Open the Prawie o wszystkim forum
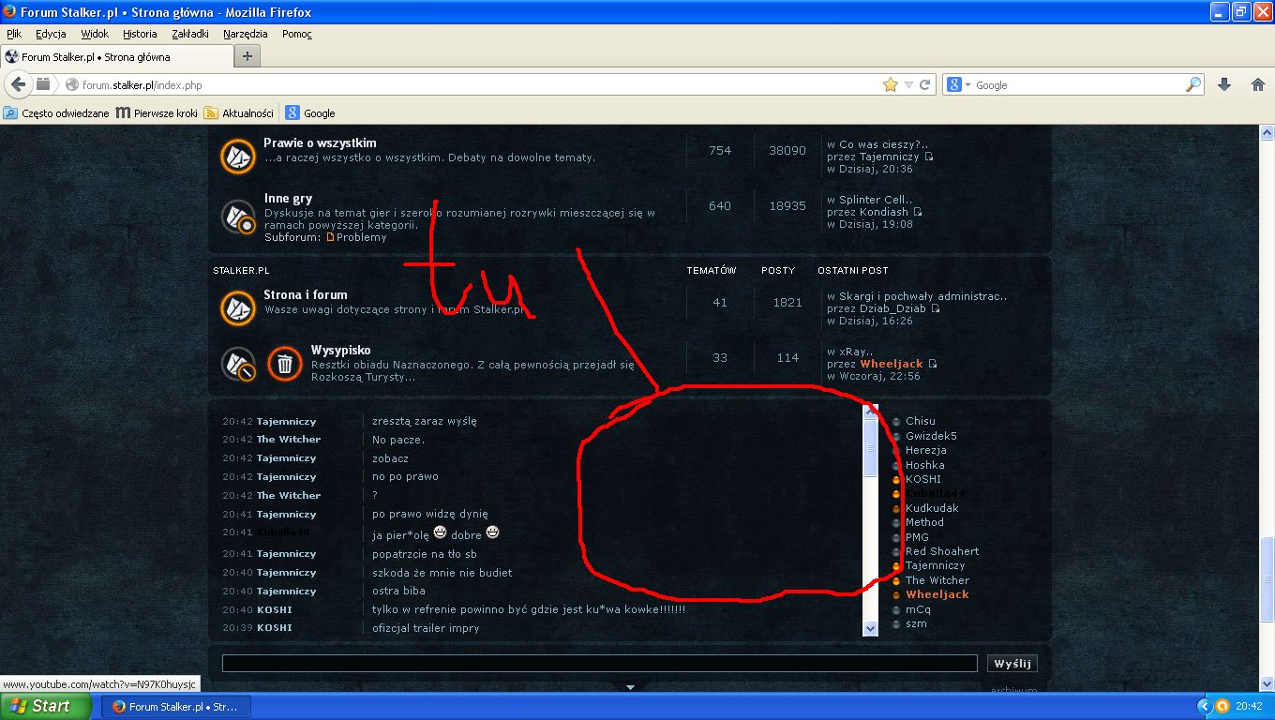Screen dimensions: 1275x720 pos(320,142)
